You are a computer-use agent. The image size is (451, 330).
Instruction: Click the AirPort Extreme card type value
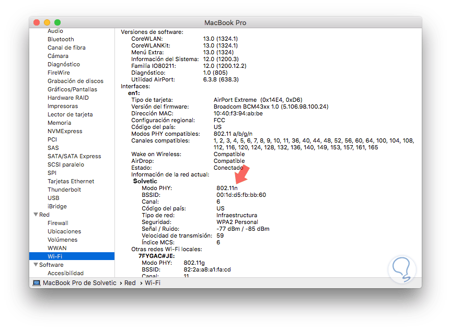point(258,100)
